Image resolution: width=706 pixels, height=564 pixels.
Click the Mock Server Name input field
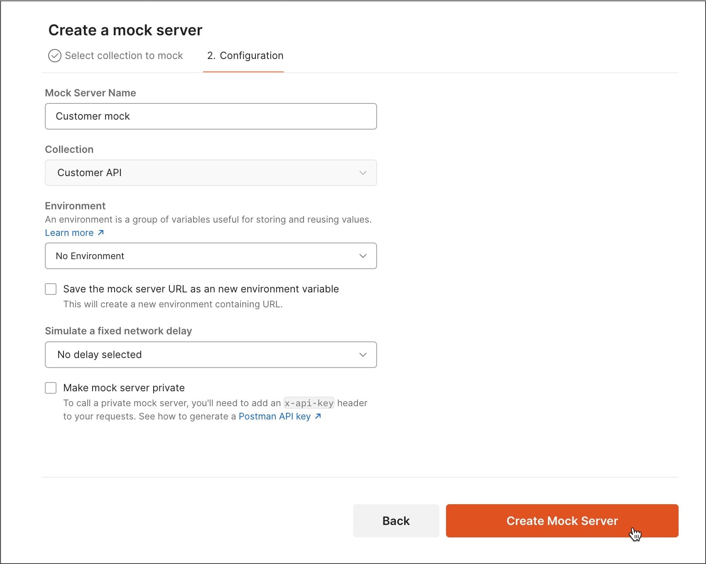point(211,116)
